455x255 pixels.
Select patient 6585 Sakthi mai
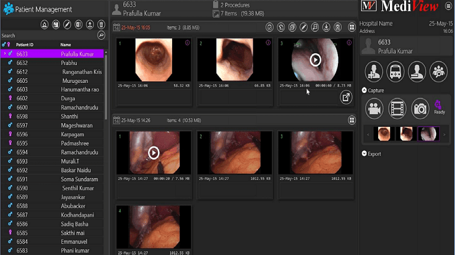[x=52, y=233]
